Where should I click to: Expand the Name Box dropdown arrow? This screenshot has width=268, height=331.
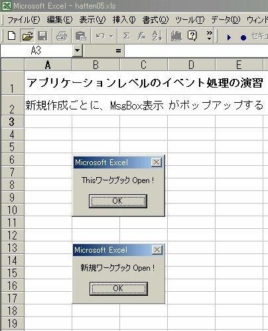(77, 50)
